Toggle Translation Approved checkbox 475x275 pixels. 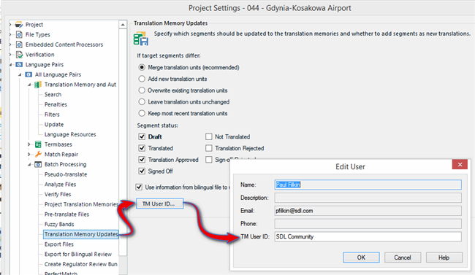coord(142,160)
